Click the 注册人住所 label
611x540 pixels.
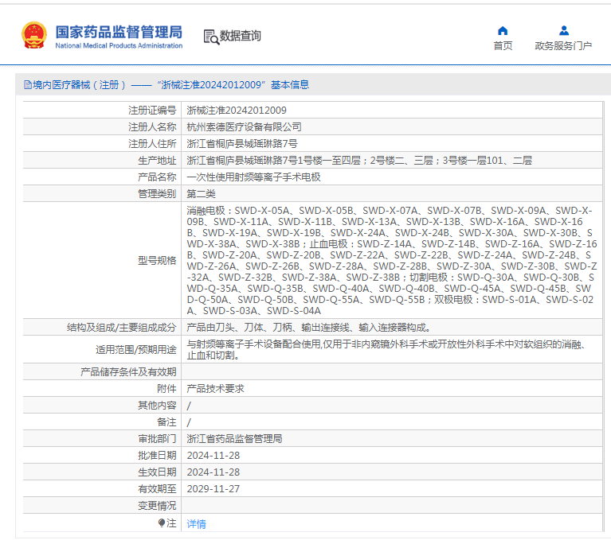[152, 144]
